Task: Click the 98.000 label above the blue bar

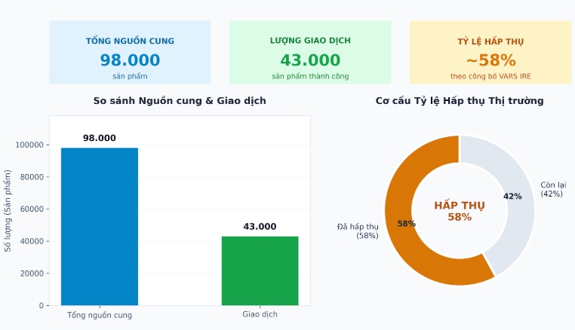Action: (x=100, y=138)
